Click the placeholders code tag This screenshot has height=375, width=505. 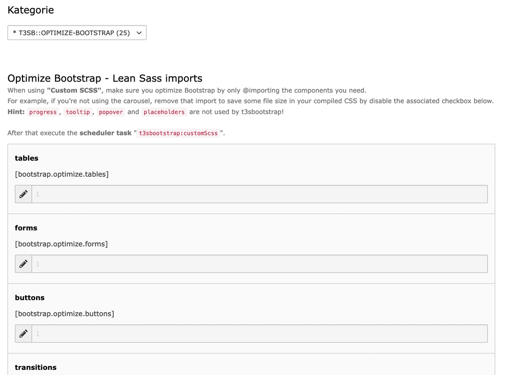tap(164, 112)
